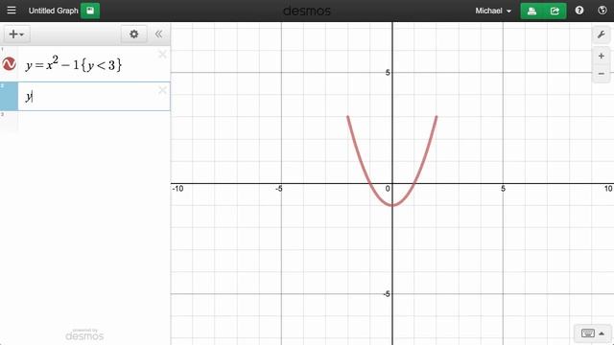Toggle visibility of the parabola expression
This screenshot has width=614, height=345.
point(9,64)
